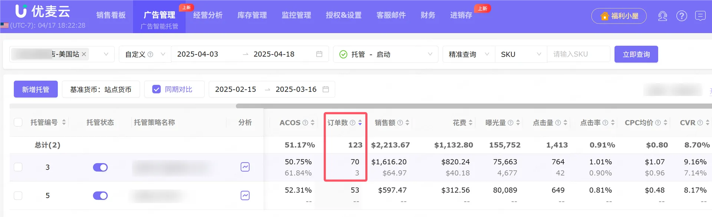Open the calendar icon in main date range
Image resolution: width=712 pixels, height=217 pixels.
click(319, 54)
